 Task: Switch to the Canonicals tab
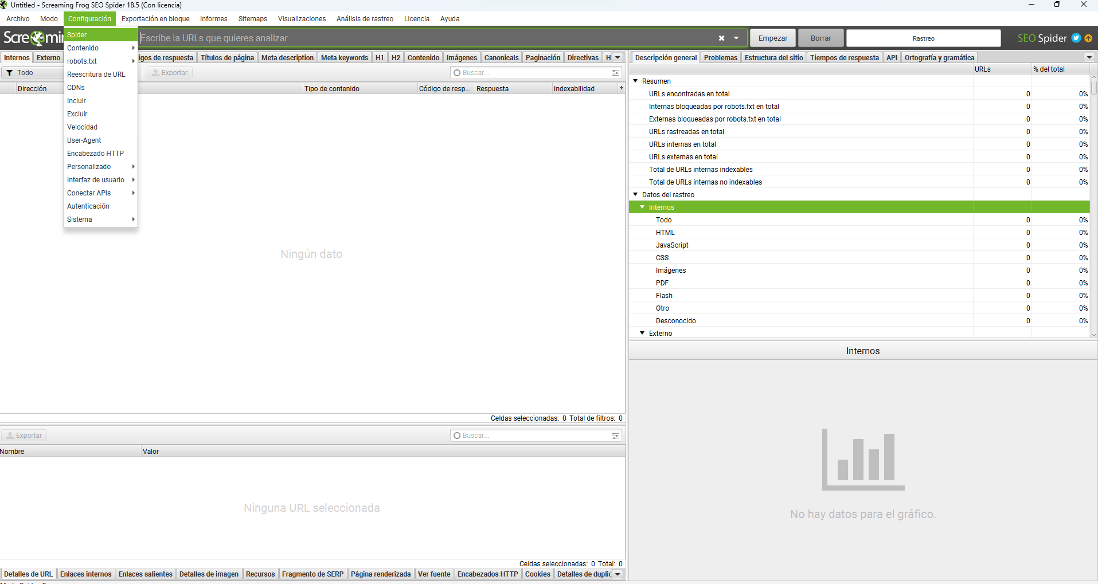tap(501, 57)
